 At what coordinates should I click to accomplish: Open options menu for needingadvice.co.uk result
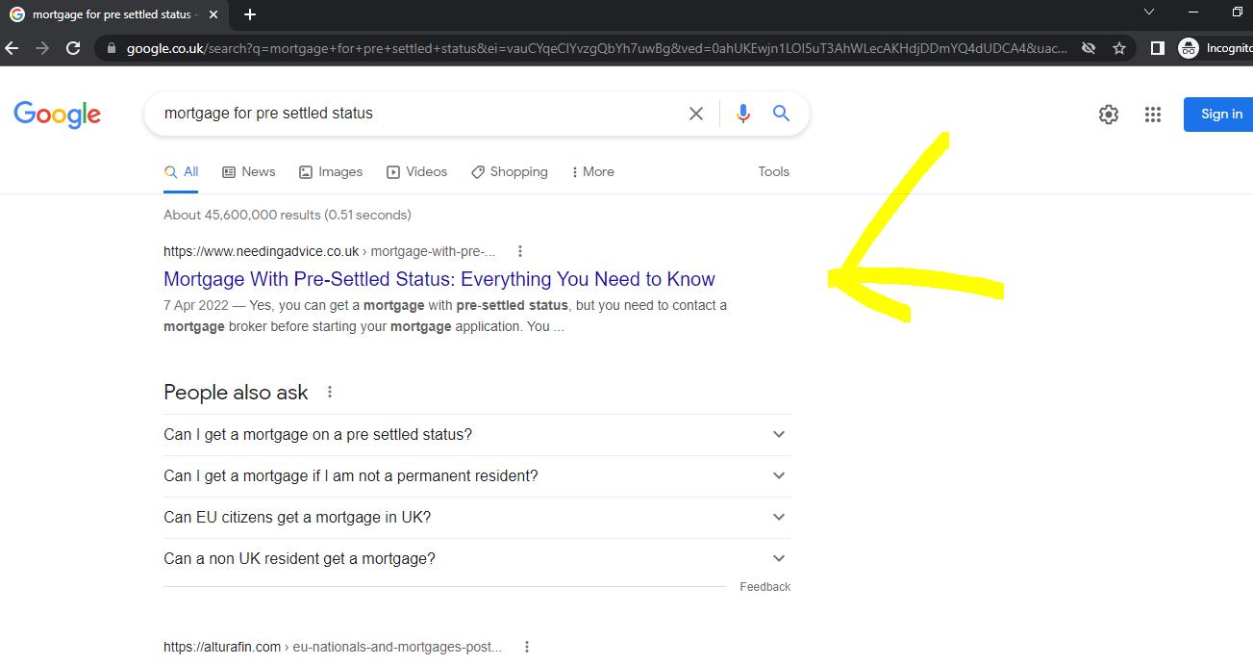point(520,251)
